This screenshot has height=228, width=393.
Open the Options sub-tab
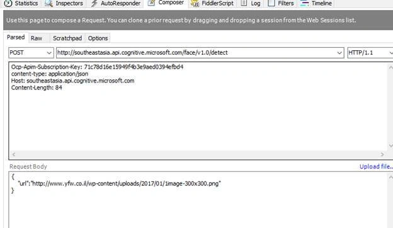[98, 38]
